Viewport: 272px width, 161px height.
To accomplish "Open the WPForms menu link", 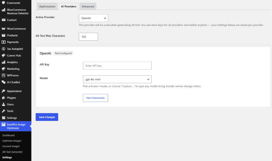I will tap(13, 75).
